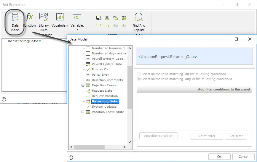Select 'Vacation Leave State' entity
Viewport: 257px width, 162px height.
pyautogui.click(x=108, y=112)
